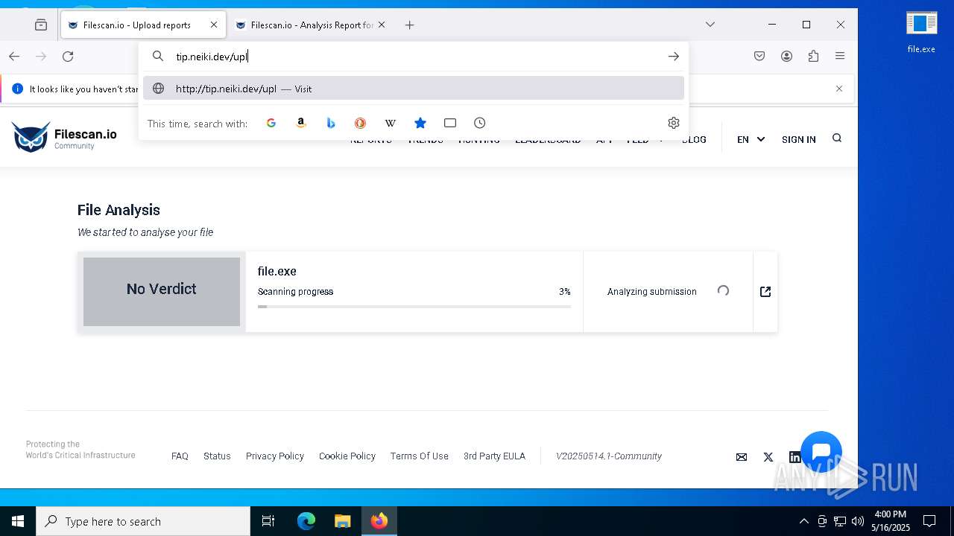
Task: Open Status footer link
Action: [217, 456]
